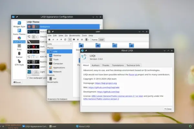This screenshot has height=129, width=194.
Task: Open GNU Lesser General Public License link
Action: tap(117, 96)
